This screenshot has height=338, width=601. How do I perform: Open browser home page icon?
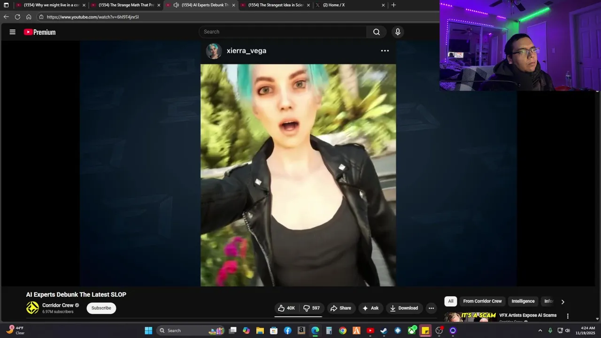click(29, 17)
